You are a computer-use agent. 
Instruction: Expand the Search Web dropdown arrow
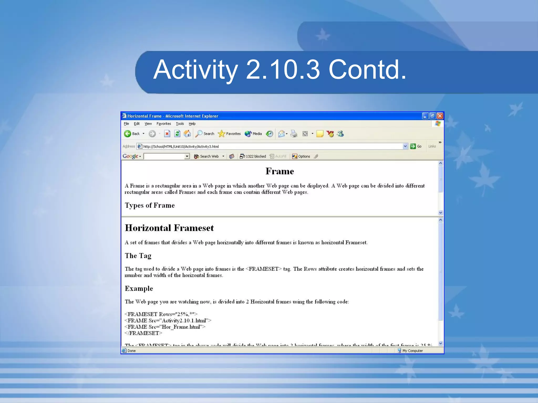pos(223,156)
